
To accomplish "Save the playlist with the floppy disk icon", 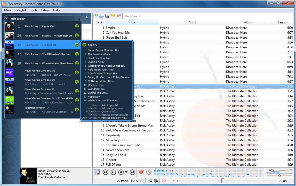I will pyautogui.click(x=107, y=16).
